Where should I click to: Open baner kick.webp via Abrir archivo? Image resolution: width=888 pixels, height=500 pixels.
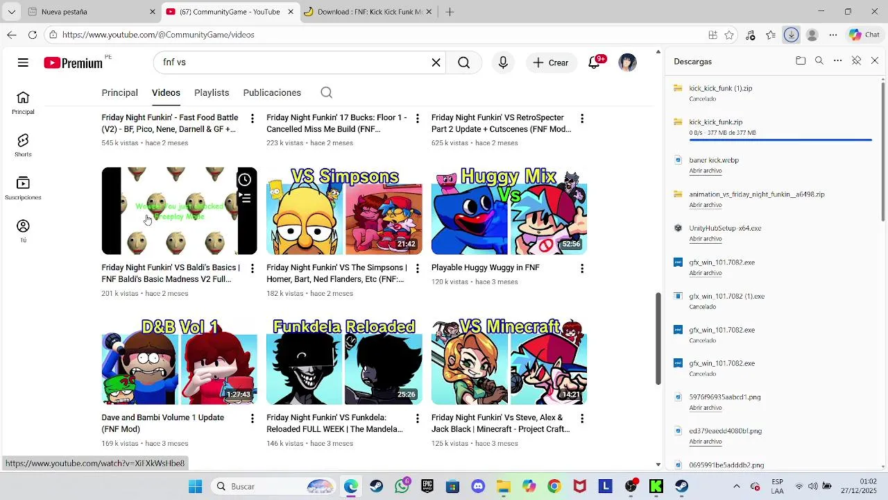click(x=706, y=171)
